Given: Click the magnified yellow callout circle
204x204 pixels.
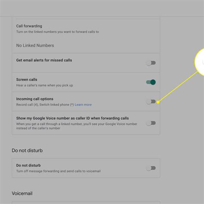Looking at the screenshot, I should click(200, 62).
